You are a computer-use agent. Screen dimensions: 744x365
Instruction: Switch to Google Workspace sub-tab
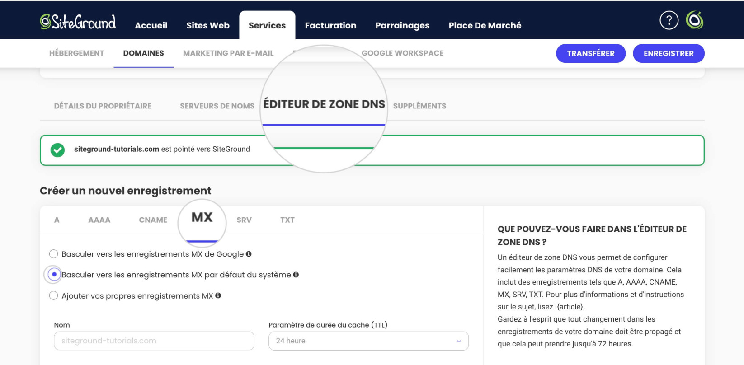pos(402,53)
